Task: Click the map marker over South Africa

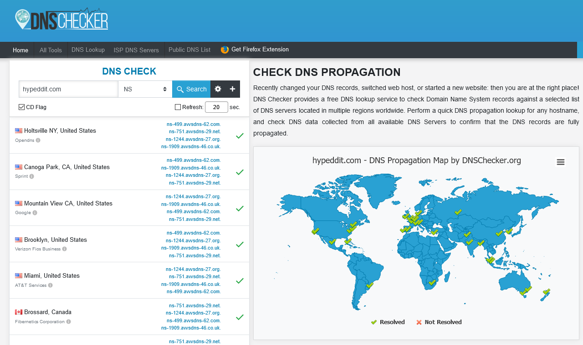Action: (432, 283)
